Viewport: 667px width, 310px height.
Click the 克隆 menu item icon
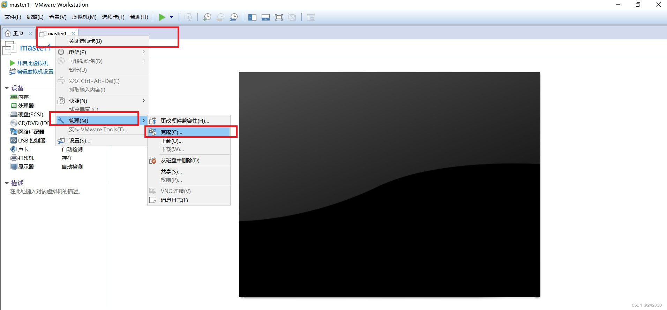tap(153, 132)
